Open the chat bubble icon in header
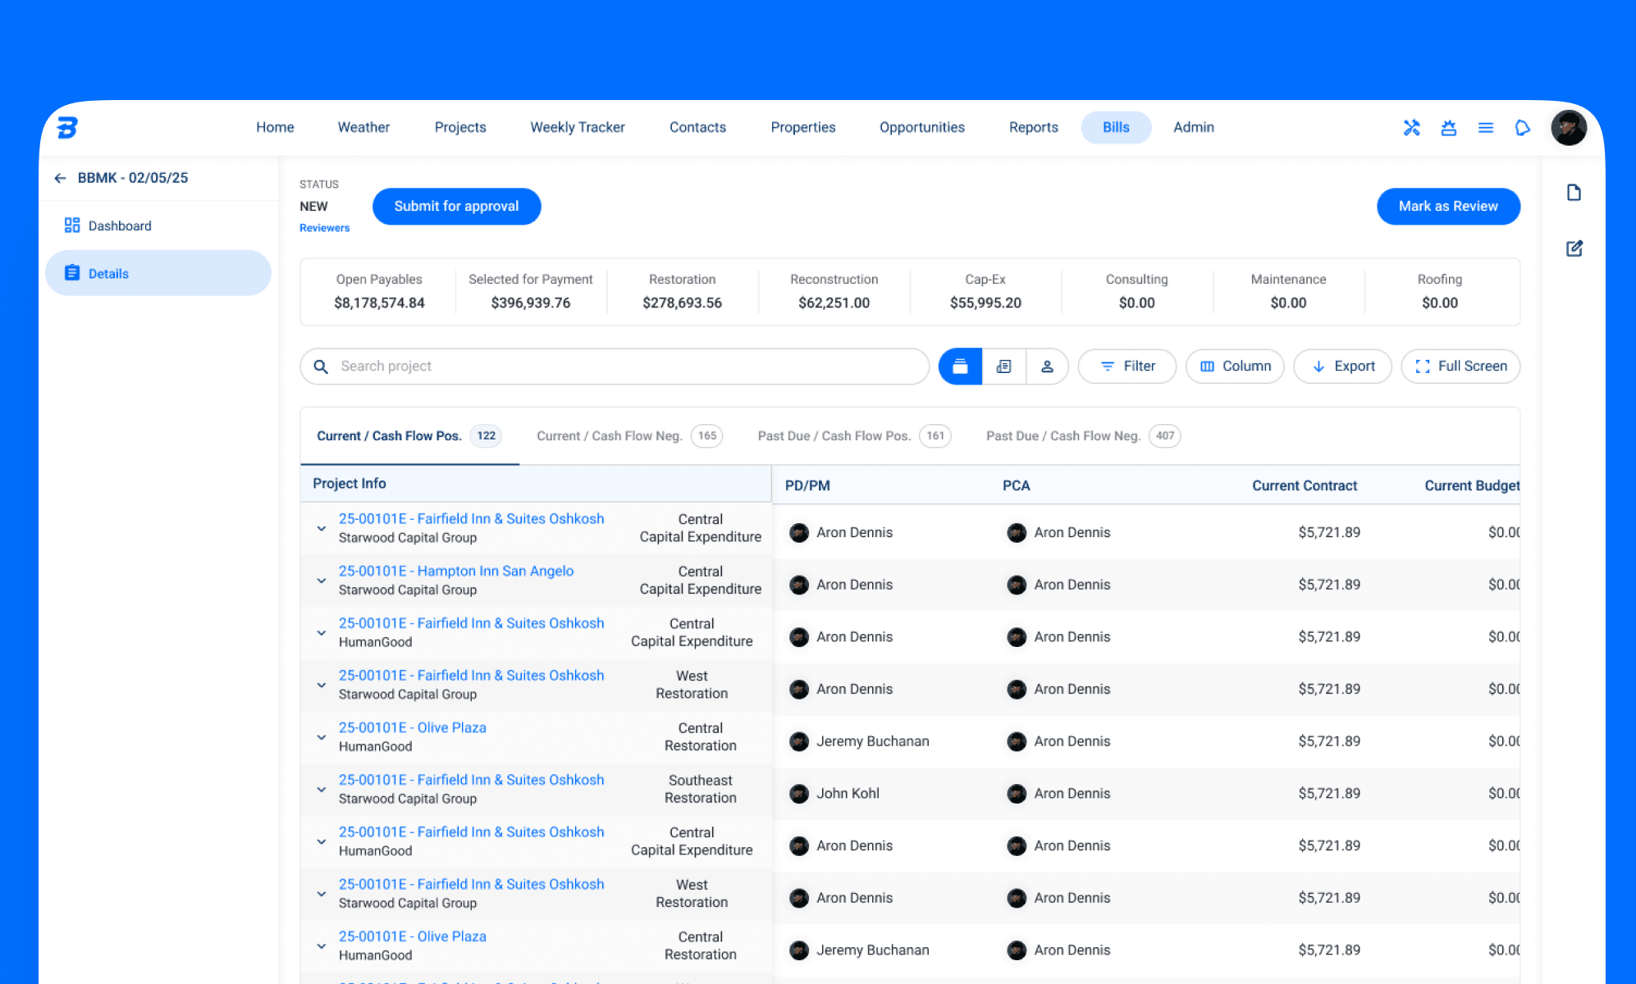The height and width of the screenshot is (984, 1636). click(x=1522, y=127)
